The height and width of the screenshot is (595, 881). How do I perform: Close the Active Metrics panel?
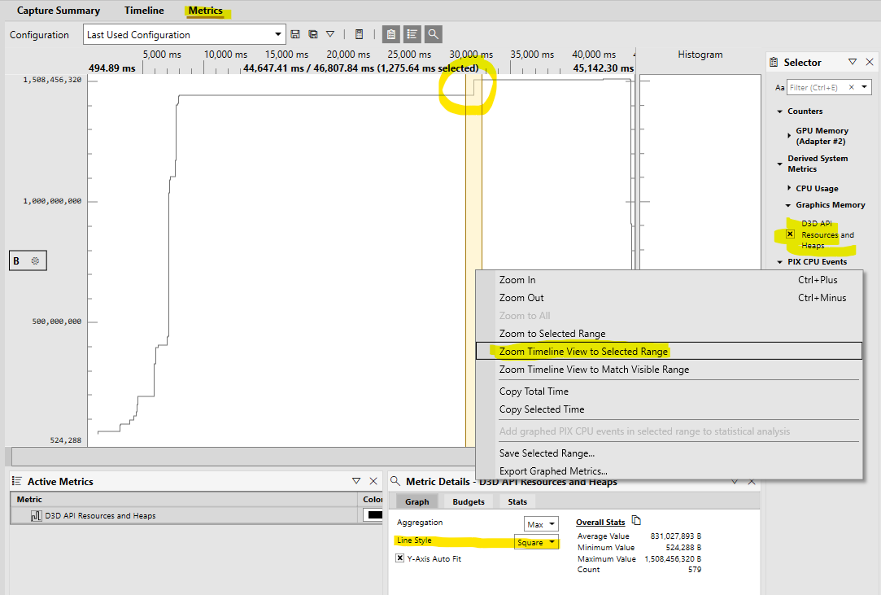tap(373, 481)
